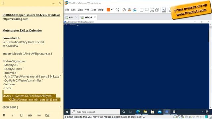Toggle italic formatting in sticky note

[x=13, y=115]
